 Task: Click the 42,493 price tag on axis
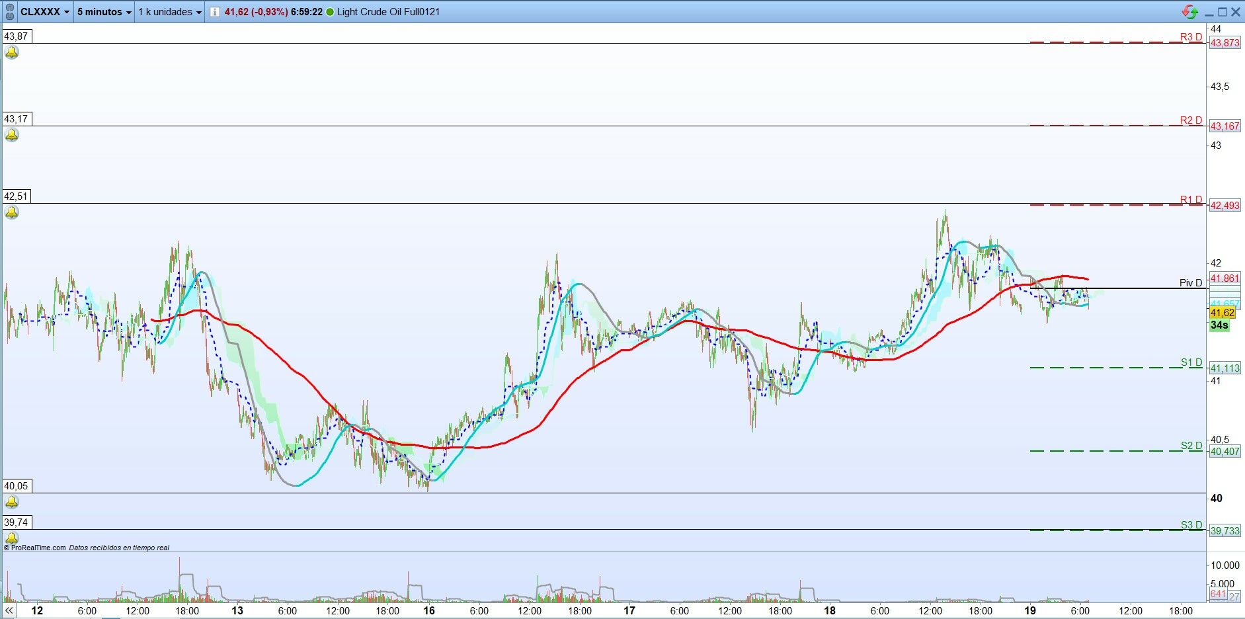[1225, 206]
